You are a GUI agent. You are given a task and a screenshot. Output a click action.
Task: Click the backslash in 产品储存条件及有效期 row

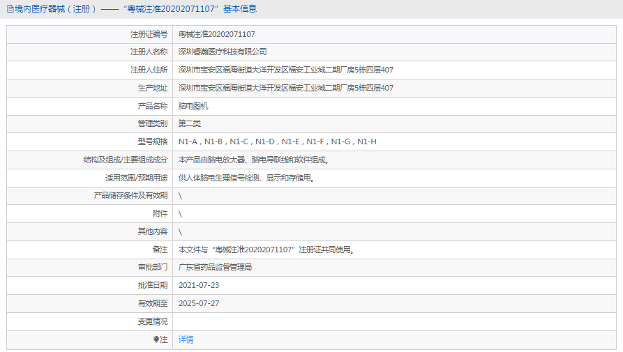[180, 196]
